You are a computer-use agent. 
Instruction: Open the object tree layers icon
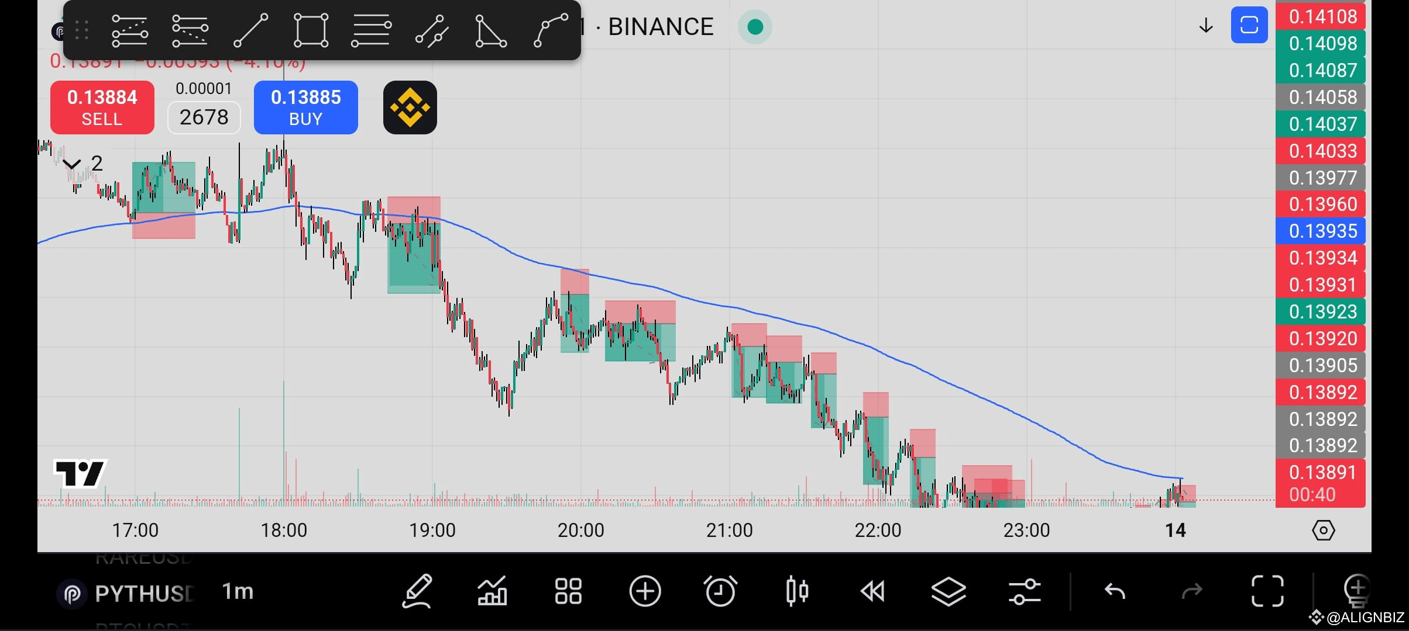[949, 591]
